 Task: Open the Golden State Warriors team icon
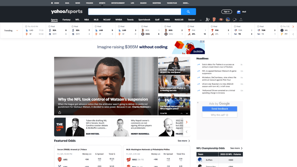[x=228, y=19]
